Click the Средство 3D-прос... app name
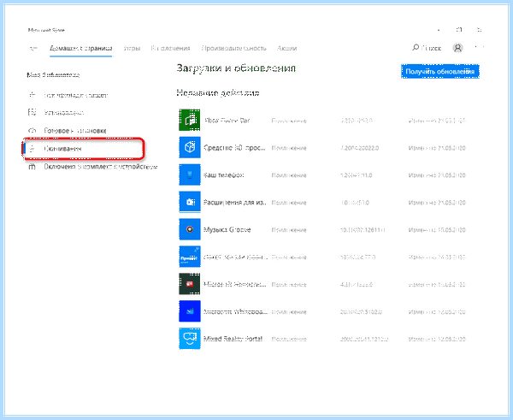This screenshot has height=420, width=513. pos(234,148)
